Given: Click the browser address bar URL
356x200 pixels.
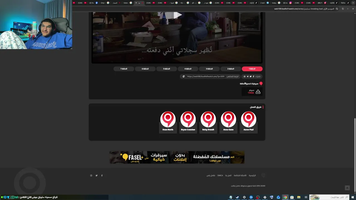Looking at the screenshot, I should coord(304,9).
